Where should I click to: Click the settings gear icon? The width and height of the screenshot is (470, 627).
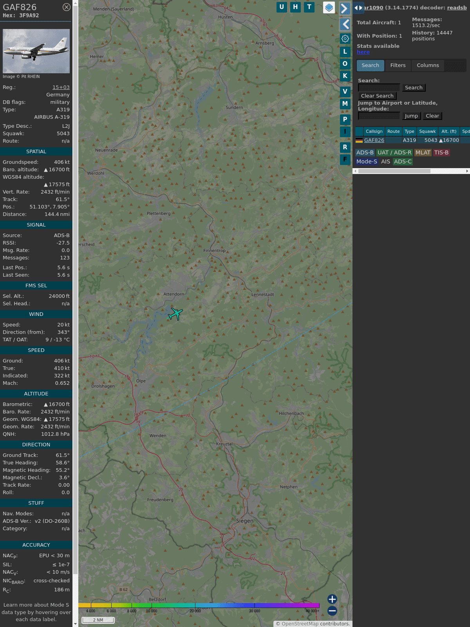tap(345, 38)
